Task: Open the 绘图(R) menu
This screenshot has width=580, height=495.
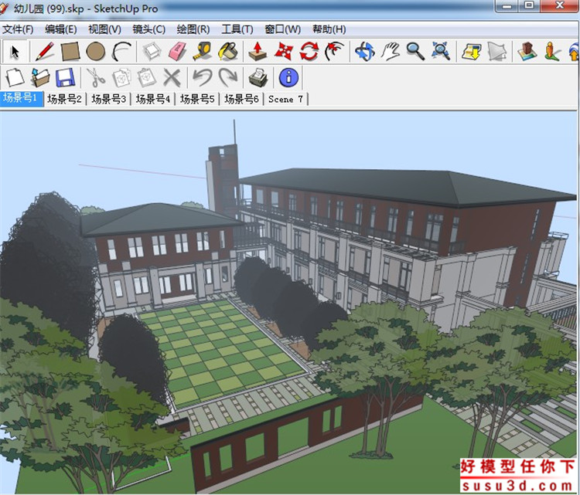Action: 193,29
